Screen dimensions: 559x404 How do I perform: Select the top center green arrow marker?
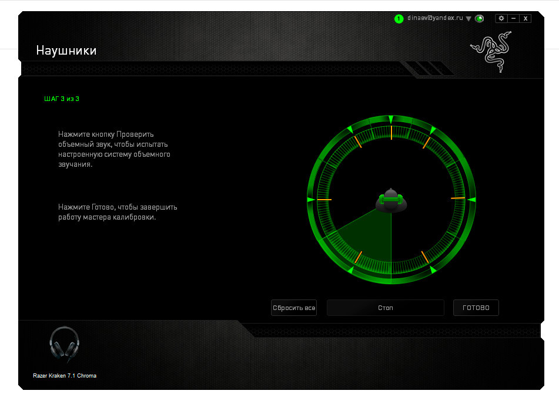coord(391,120)
